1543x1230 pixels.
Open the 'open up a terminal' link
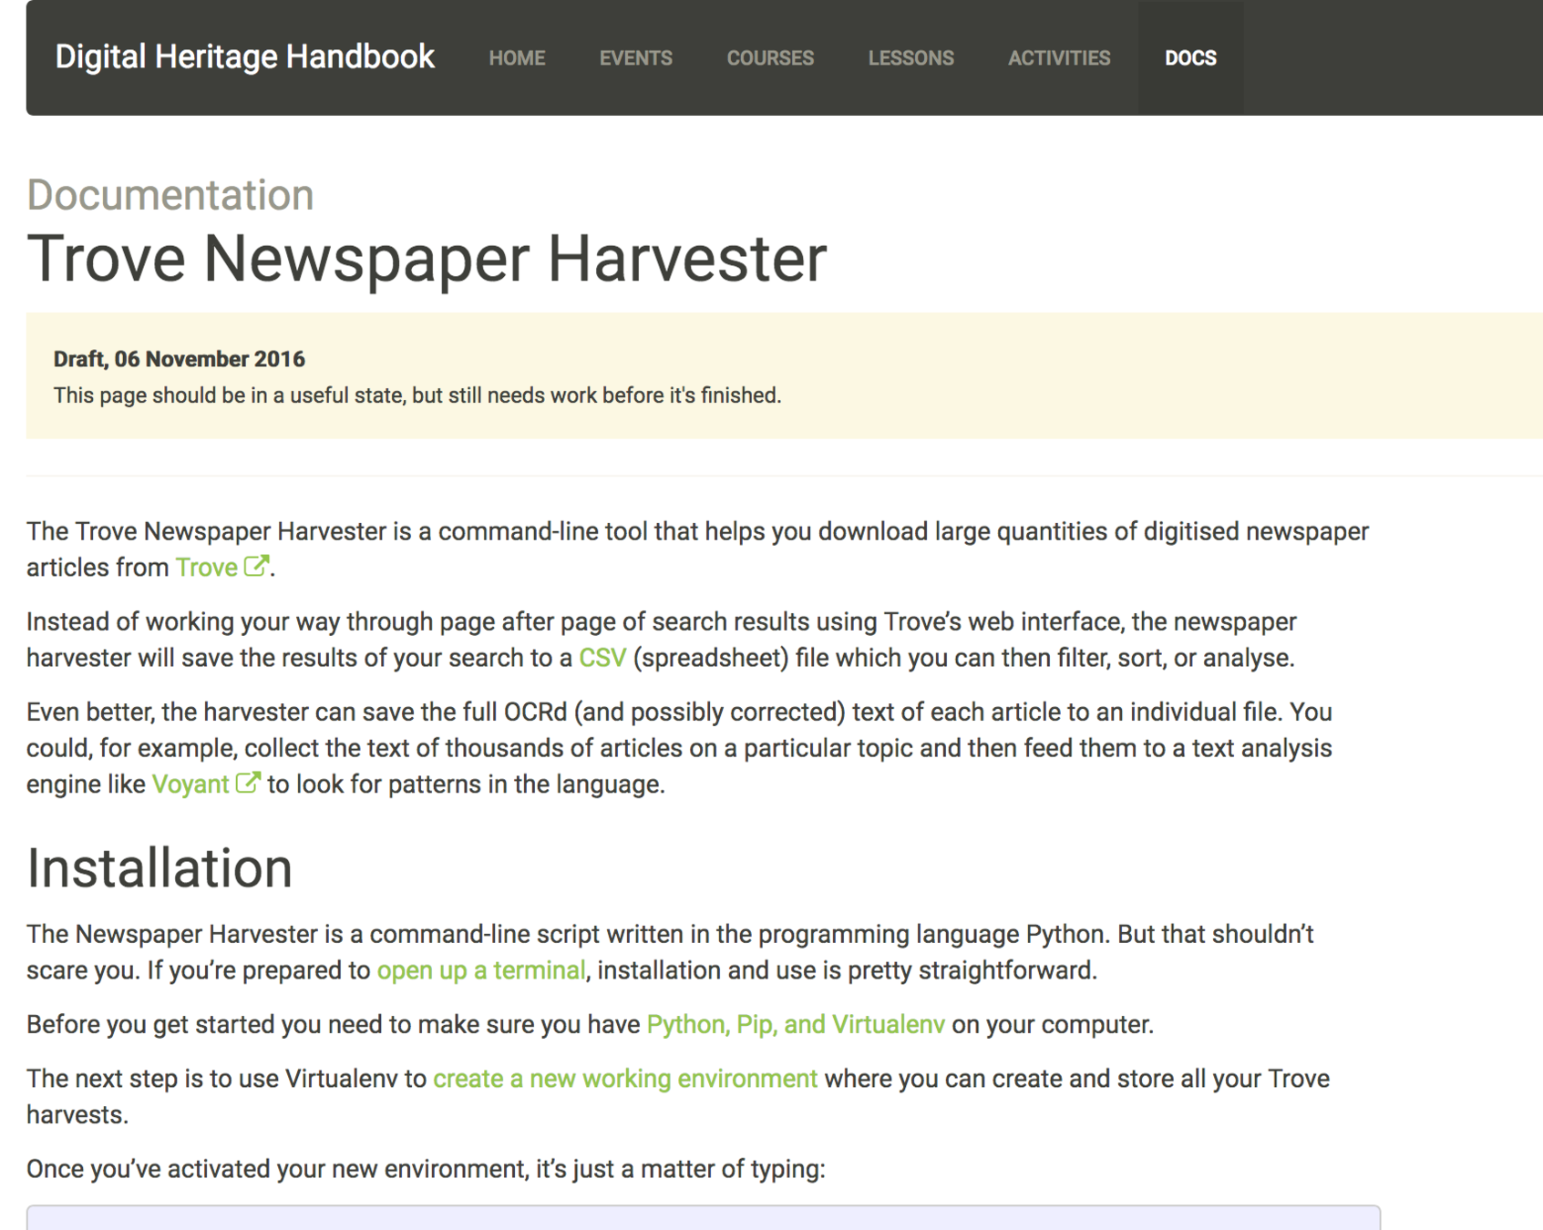coord(481,970)
